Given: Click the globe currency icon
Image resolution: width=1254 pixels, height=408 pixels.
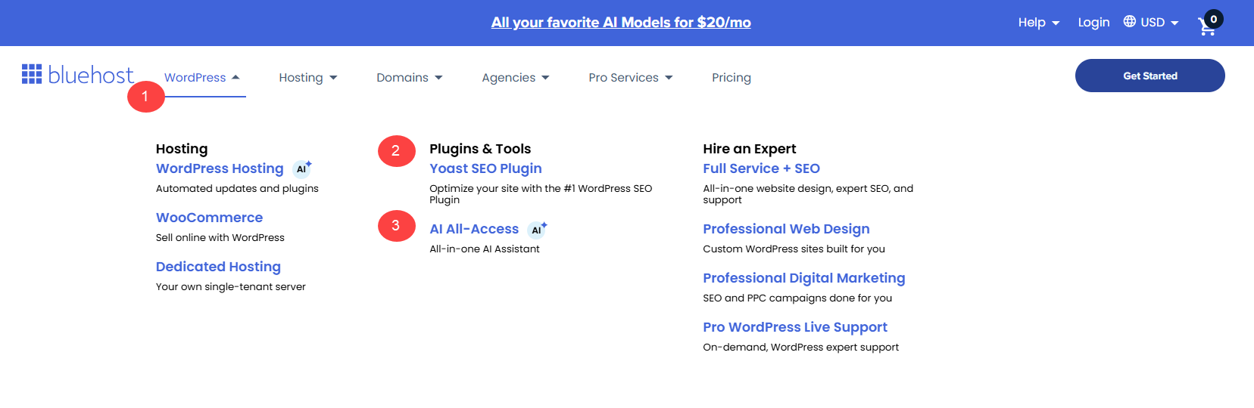Looking at the screenshot, I should click(1129, 21).
